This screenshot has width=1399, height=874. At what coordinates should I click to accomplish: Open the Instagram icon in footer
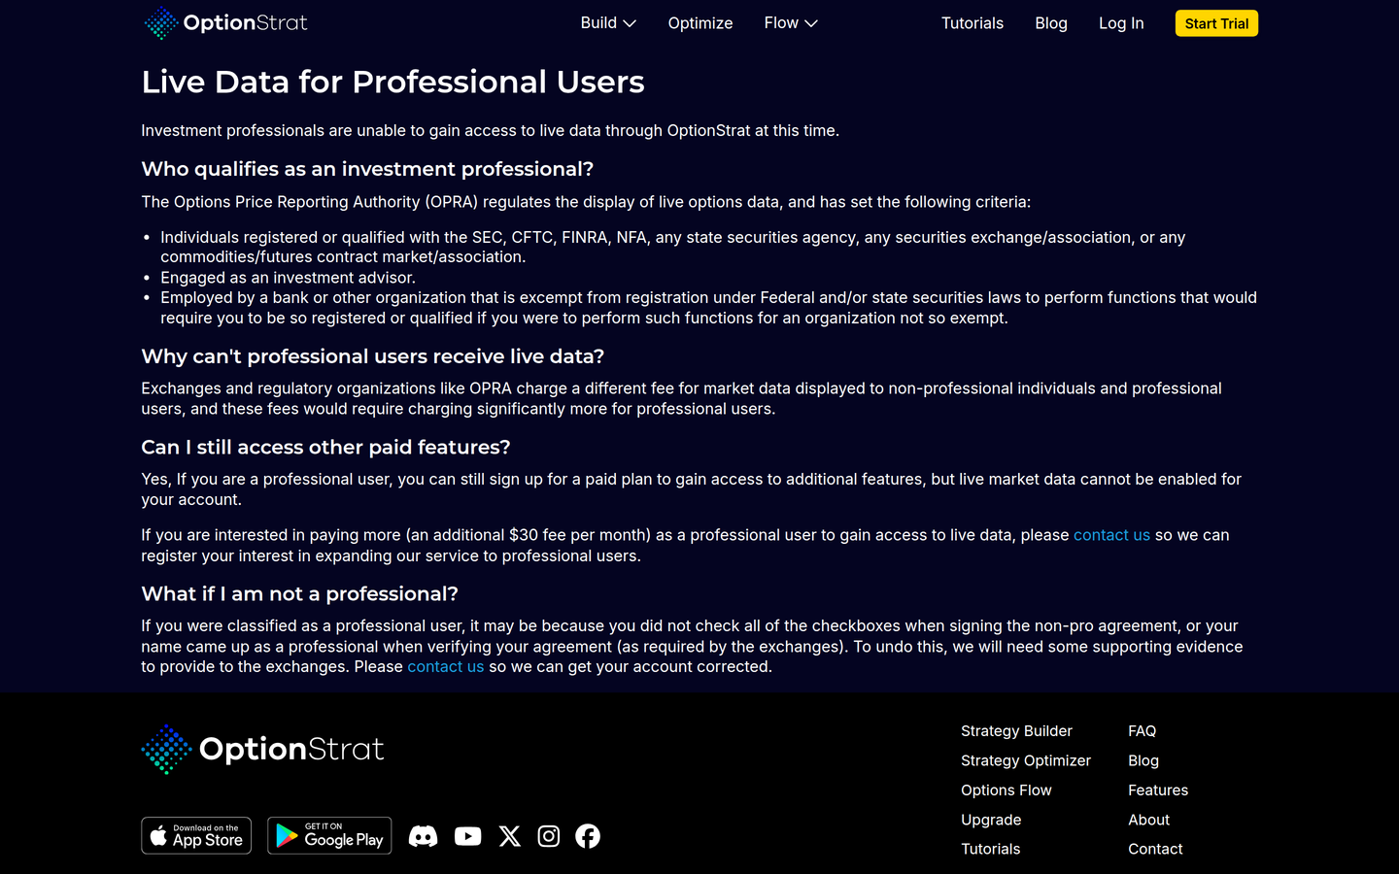click(549, 836)
